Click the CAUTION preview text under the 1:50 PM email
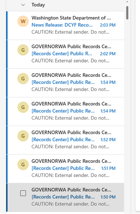Viewport: 140px width, 214px height. click(70, 204)
